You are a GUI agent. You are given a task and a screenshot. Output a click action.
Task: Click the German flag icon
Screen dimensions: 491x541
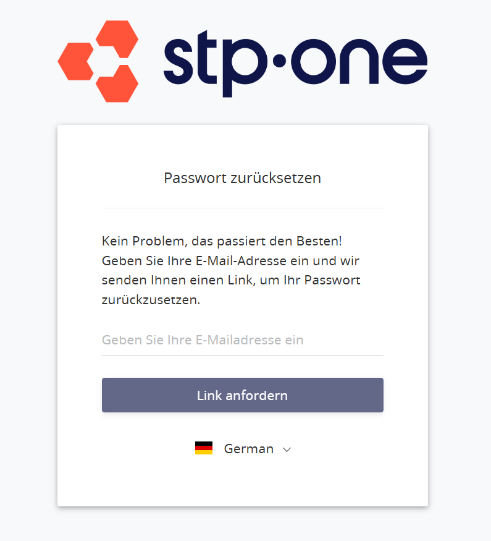(x=204, y=448)
